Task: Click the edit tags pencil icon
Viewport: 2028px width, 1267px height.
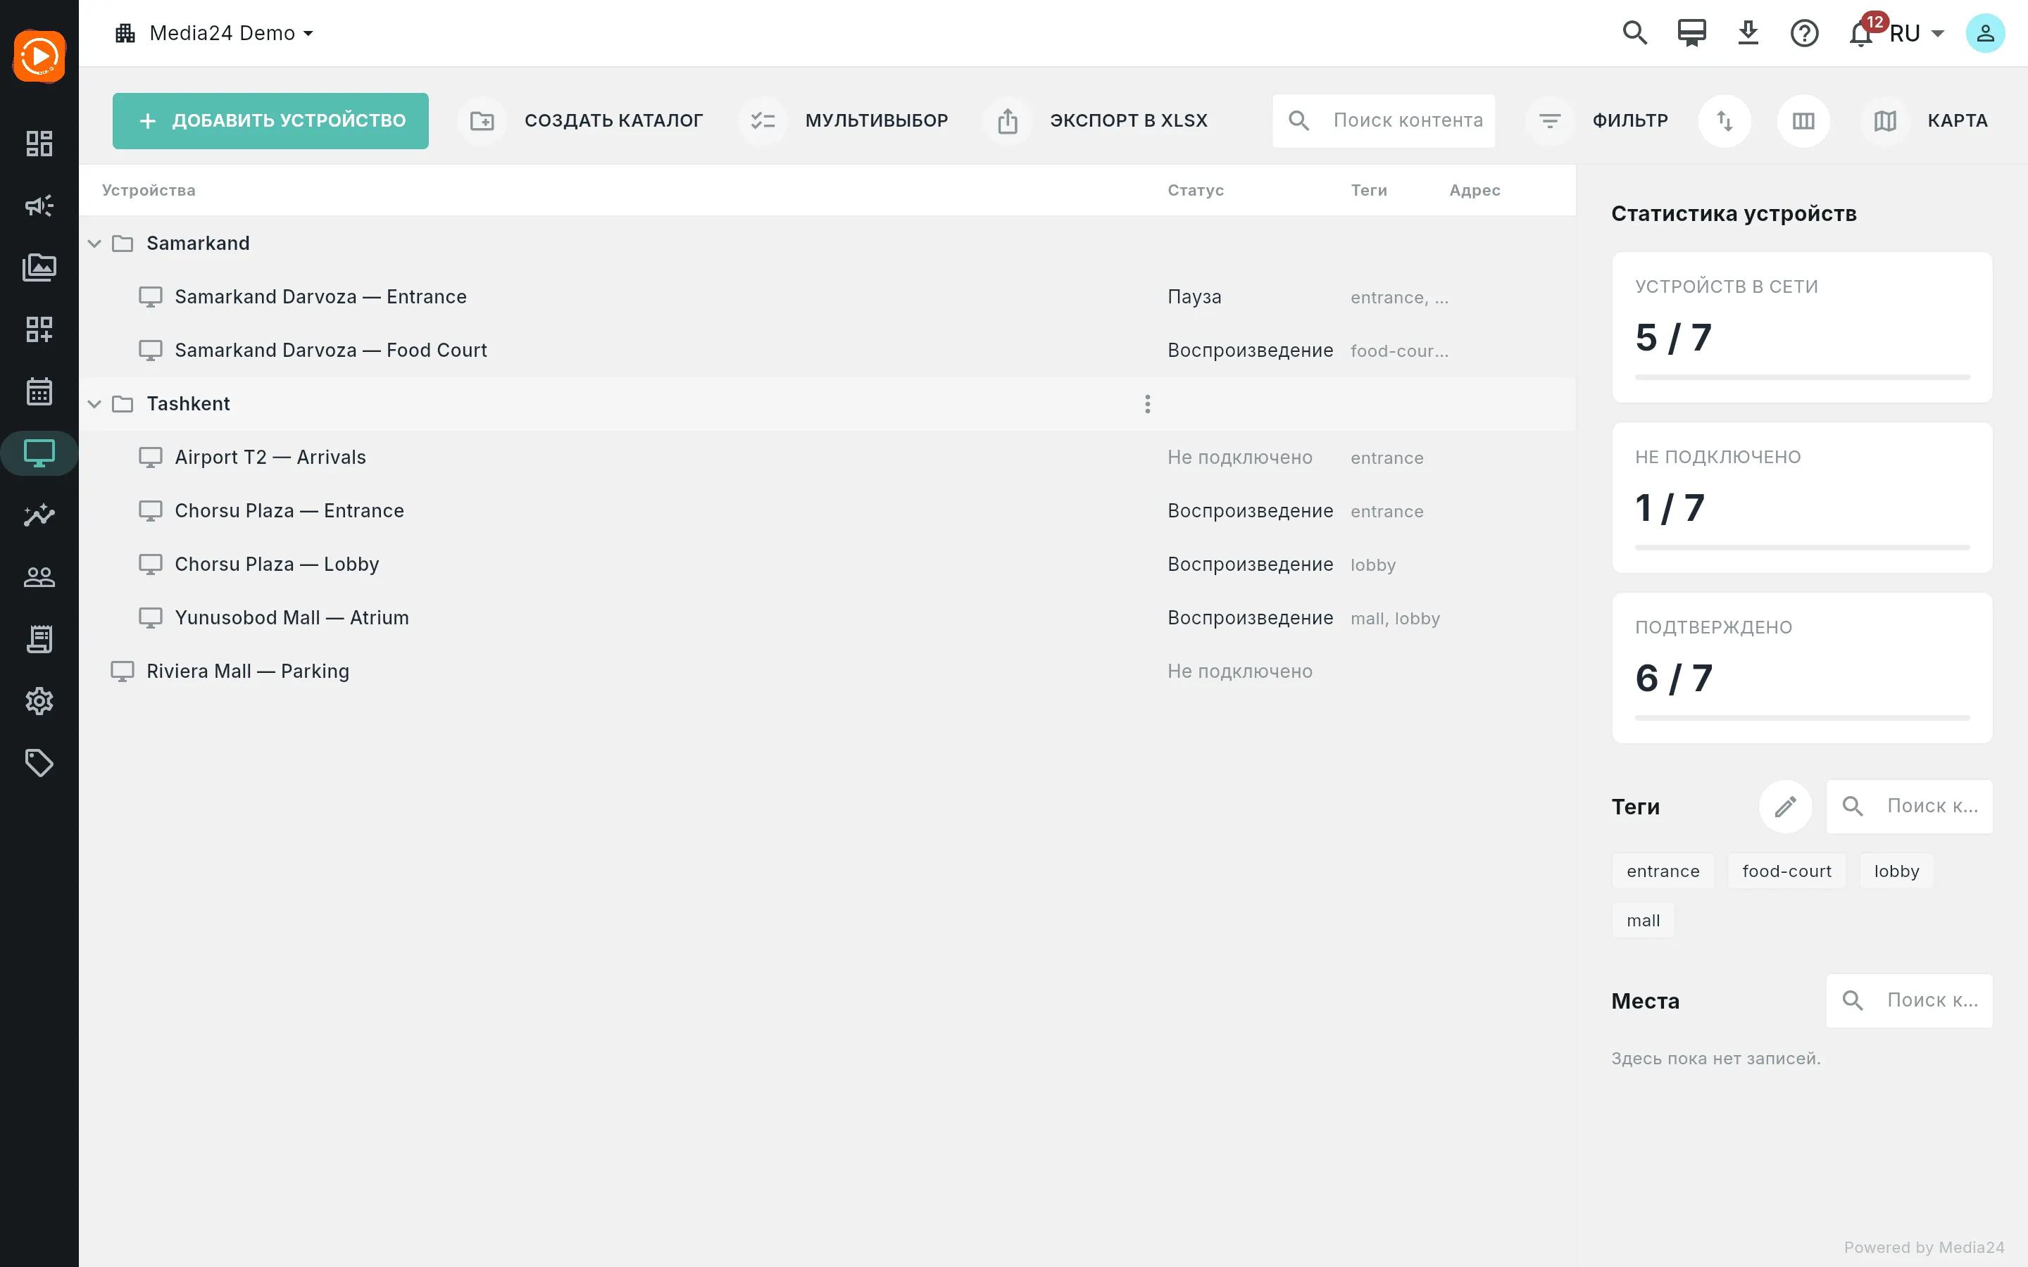Action: coord(1785,806)
